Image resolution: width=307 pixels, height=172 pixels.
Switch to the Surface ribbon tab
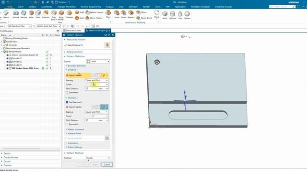32,7
